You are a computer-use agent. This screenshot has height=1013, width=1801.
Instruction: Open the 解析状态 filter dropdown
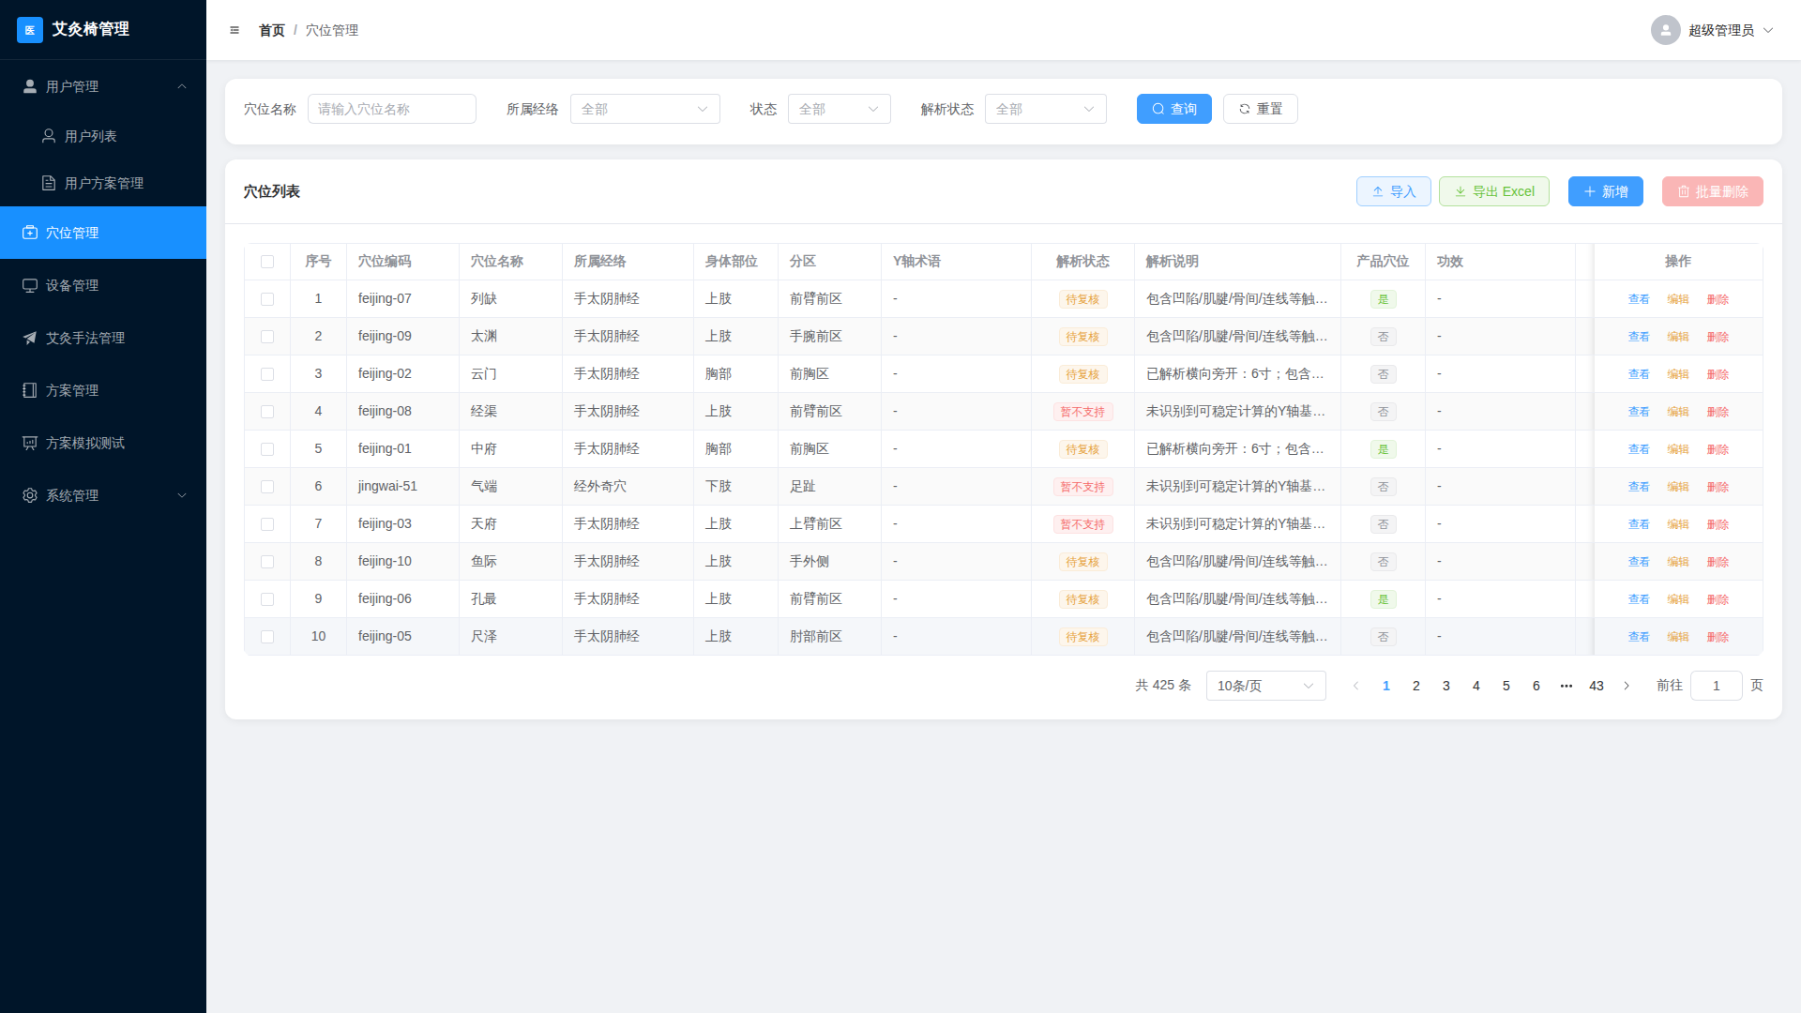pos(1046,109)
